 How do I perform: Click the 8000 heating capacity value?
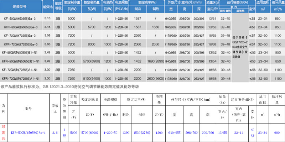92,44
